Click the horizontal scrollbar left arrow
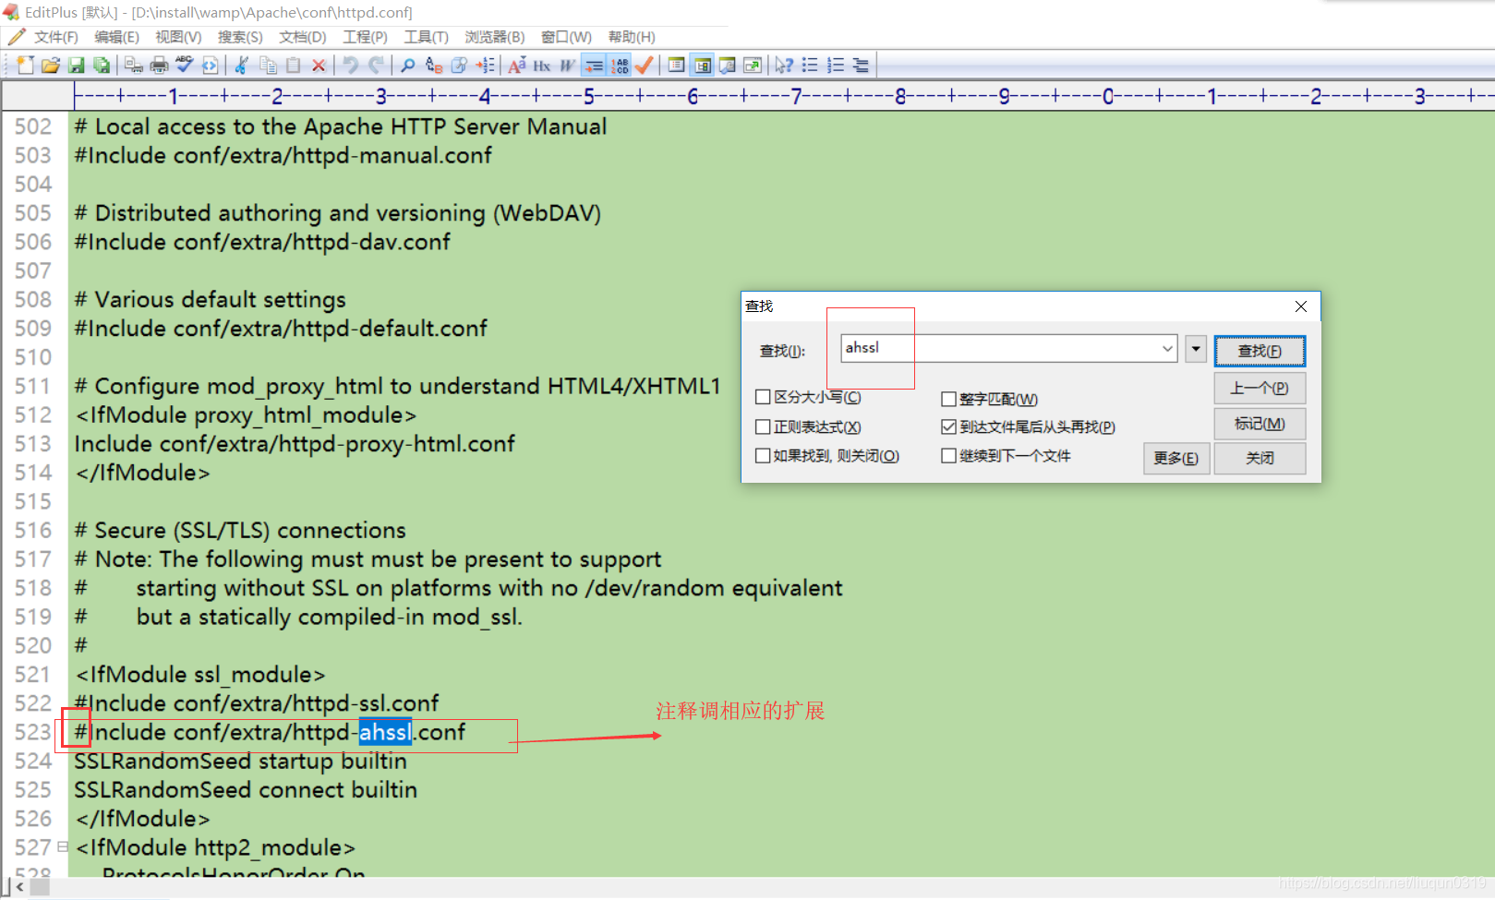 19,886
